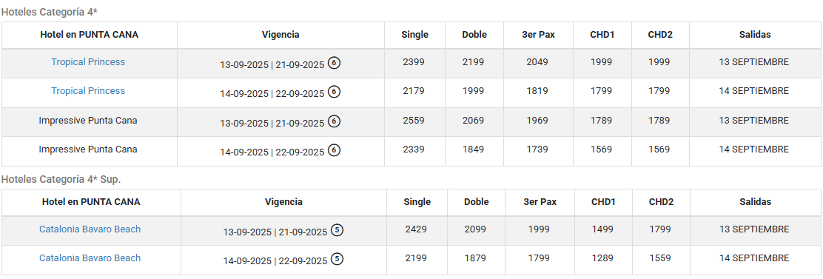Open the Catalonia Bavaro Beach link for the 13 SEPTIEMBRE departure
The width and height of the screenshot is (823, 279).
[90, 229]
